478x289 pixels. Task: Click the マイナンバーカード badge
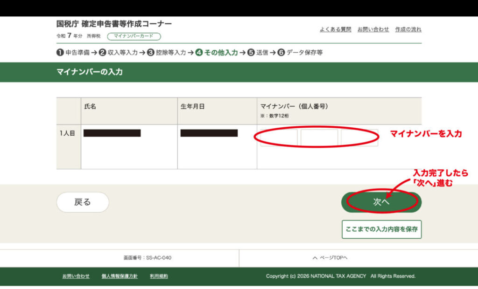[134, 36]
